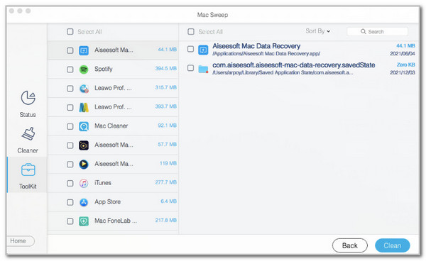Click the iTunes app icon
426x261 pixels.
84,183
